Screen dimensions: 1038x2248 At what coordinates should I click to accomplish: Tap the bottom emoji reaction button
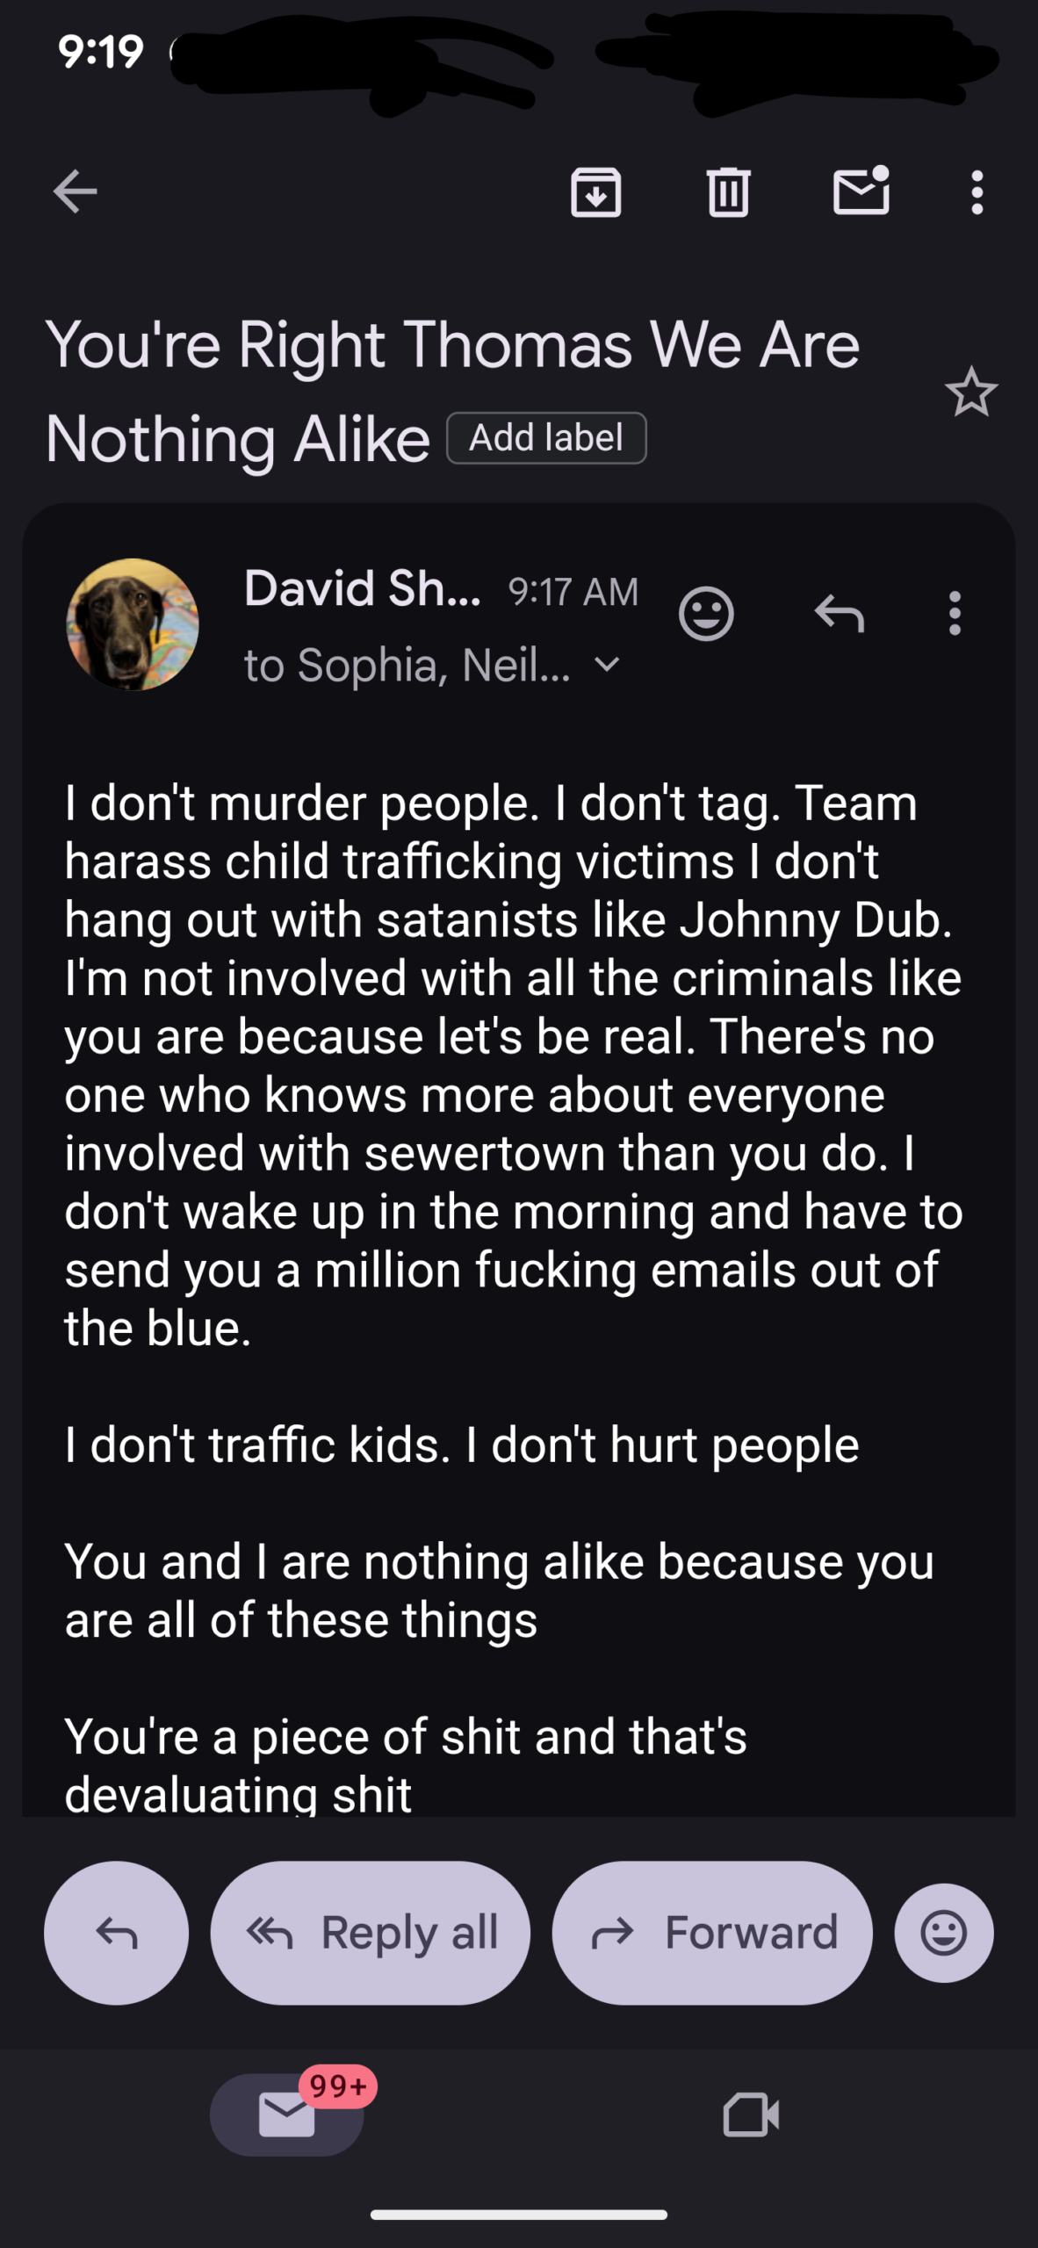point(944,1932)
